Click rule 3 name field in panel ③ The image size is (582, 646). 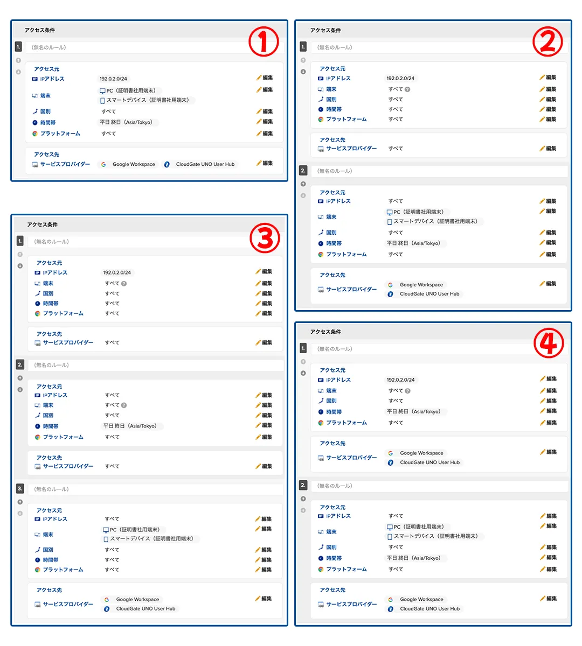pos(156,489)
